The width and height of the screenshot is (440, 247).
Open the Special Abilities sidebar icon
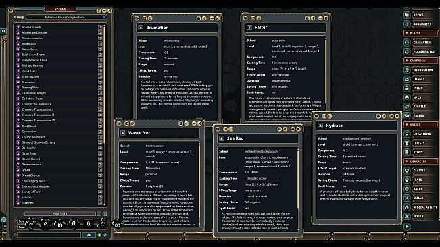pyautogui.click(x=407, y=207)
